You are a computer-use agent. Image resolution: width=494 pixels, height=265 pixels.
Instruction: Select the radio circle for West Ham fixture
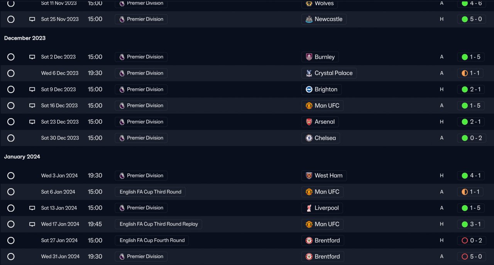click(11, 175)
